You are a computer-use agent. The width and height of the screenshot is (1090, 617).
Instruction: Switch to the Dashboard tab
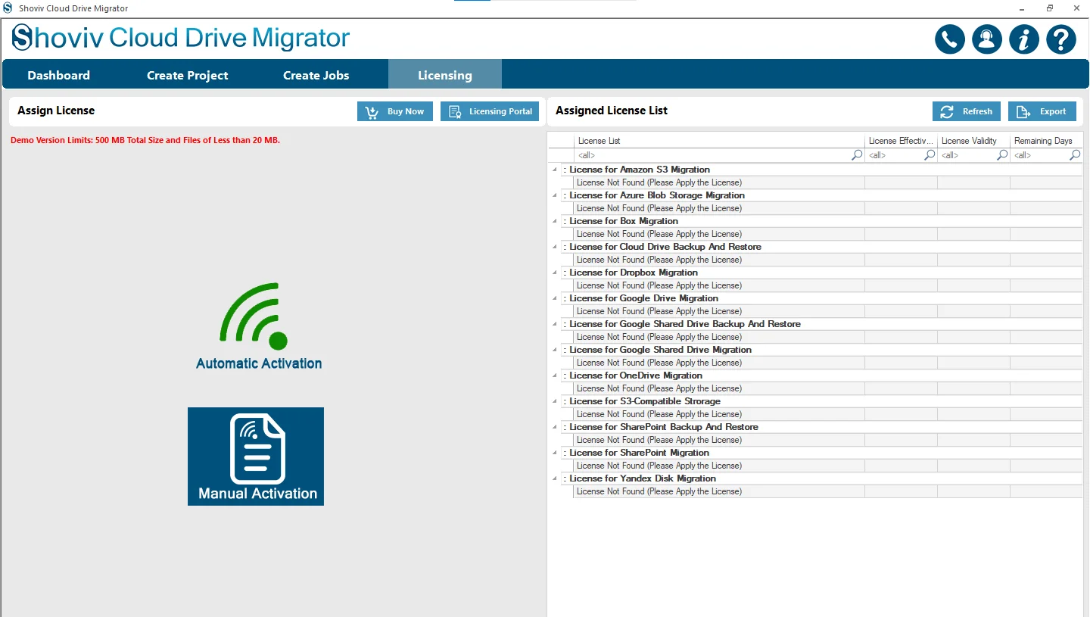click(x=58, y=75)
